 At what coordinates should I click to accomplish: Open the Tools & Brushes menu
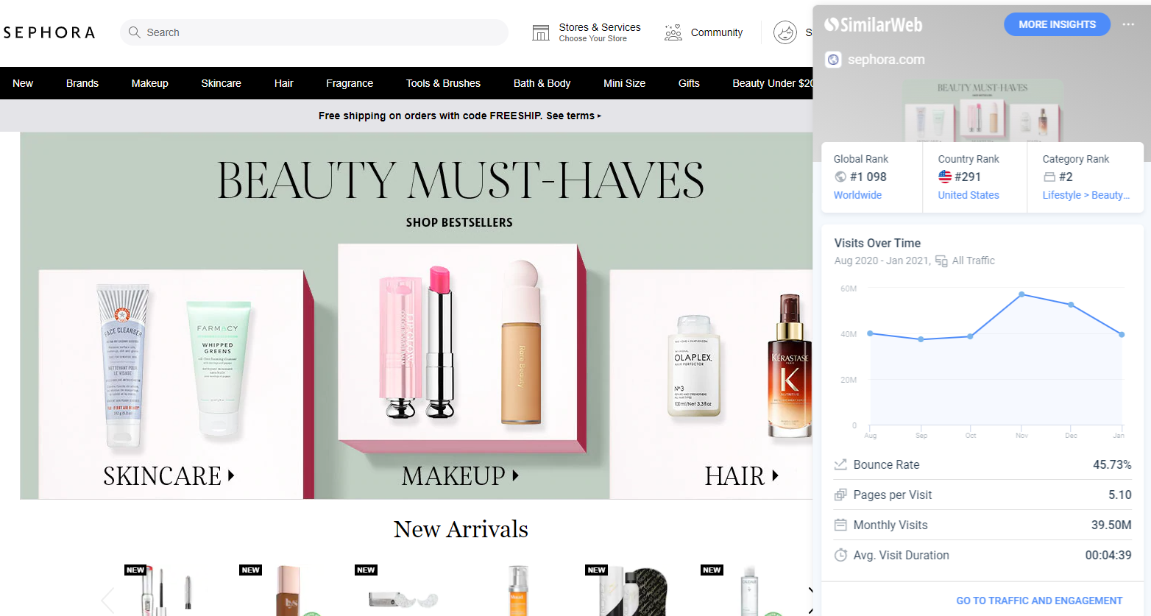(x=443, y=83)
